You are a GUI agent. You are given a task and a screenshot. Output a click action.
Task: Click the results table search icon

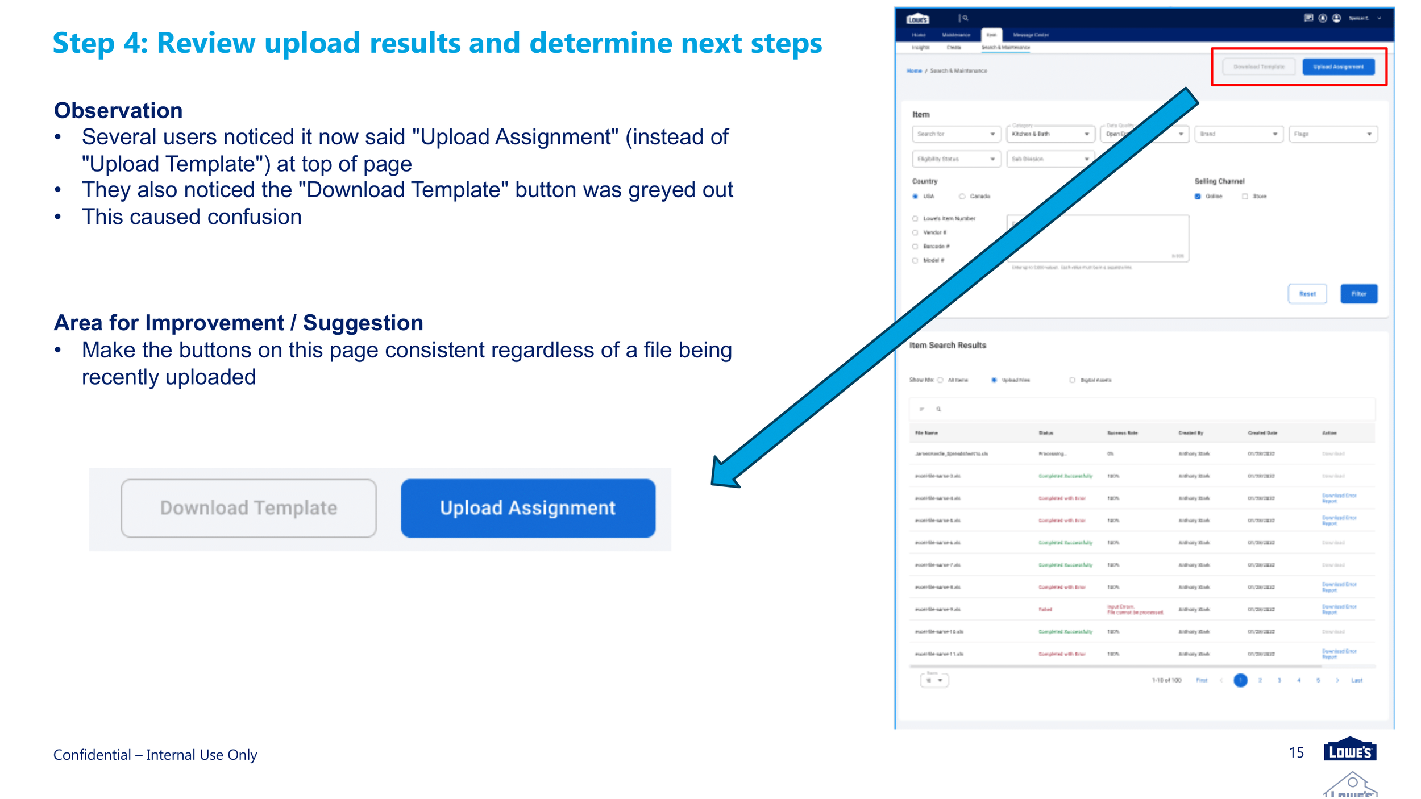click(938, 409)
